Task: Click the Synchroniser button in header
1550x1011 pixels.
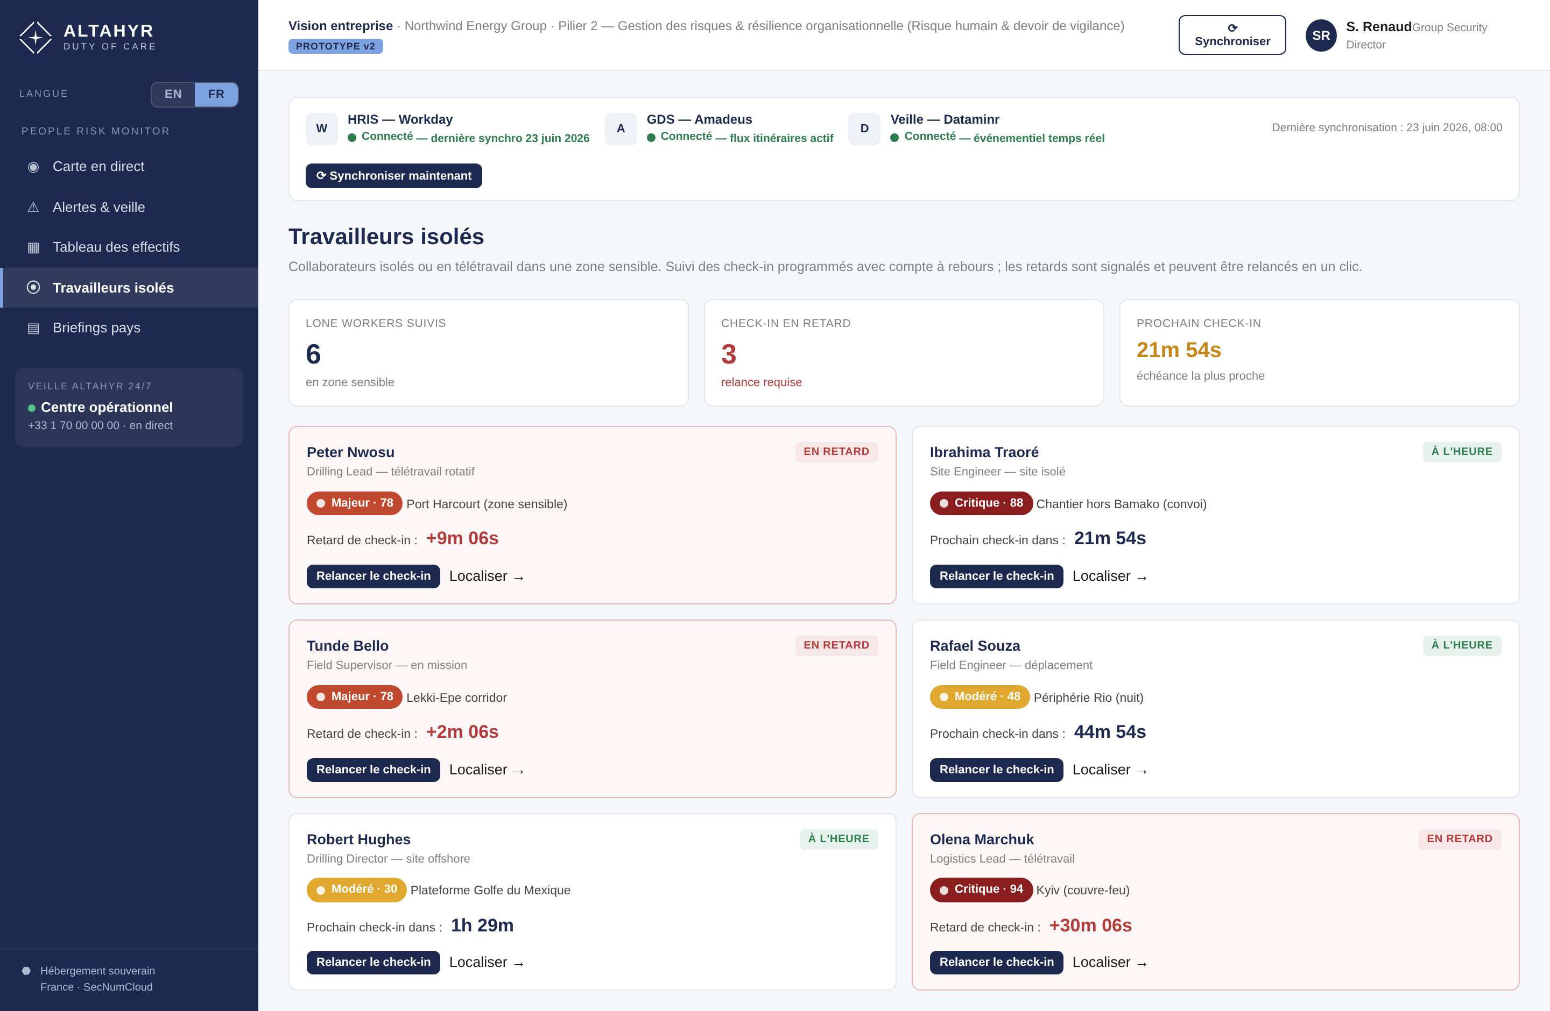Action: click(1232, 35)
